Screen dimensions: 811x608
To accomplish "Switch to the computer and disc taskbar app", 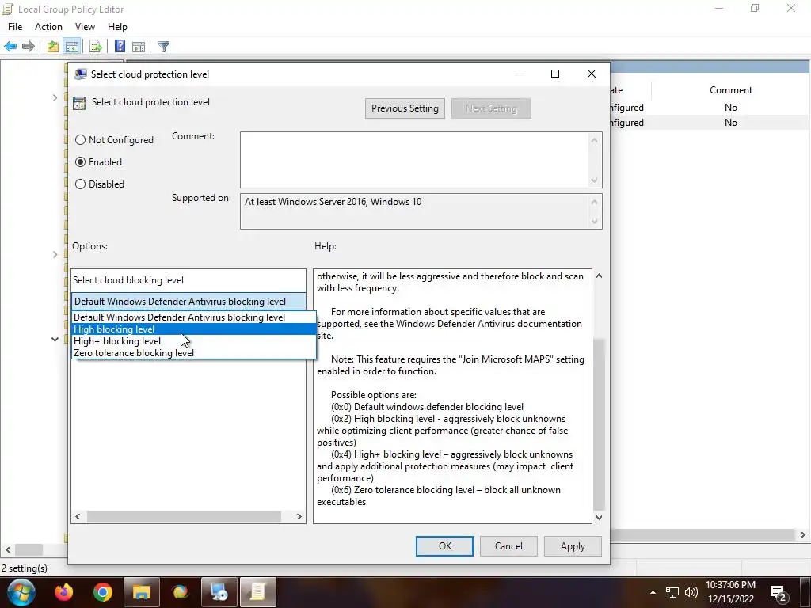I will [219, 592].
